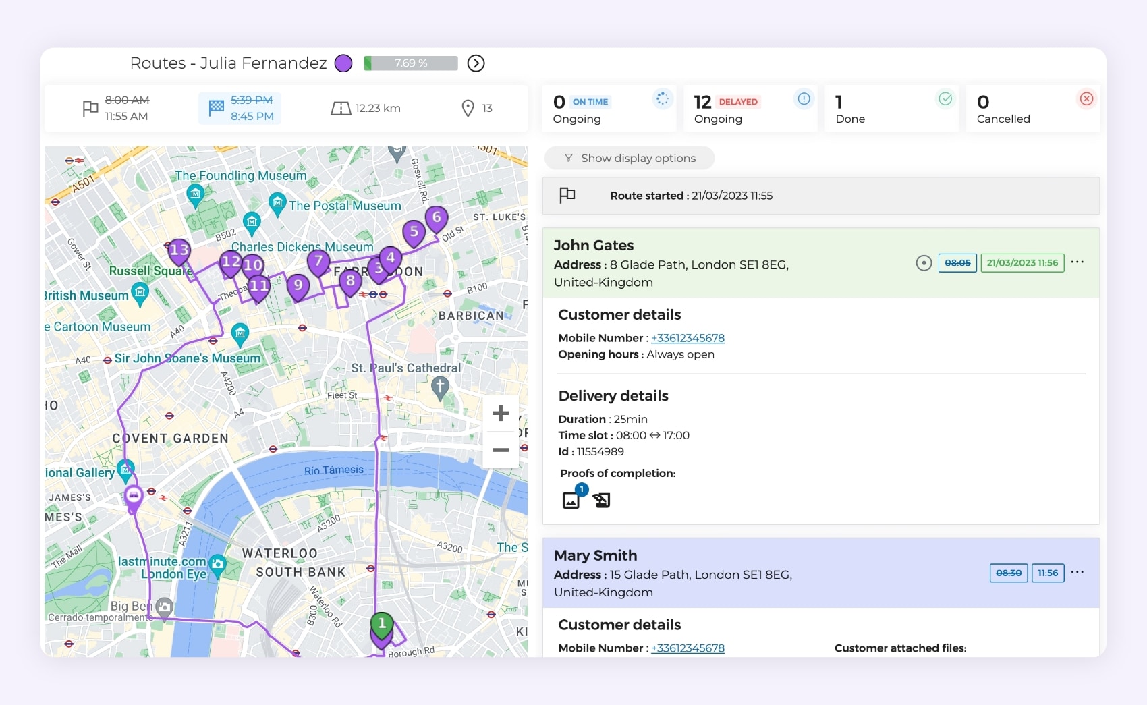Screen dimensions: 1147x705
Task: Click the distance icon next to 12.23 km
Action: 341,108
